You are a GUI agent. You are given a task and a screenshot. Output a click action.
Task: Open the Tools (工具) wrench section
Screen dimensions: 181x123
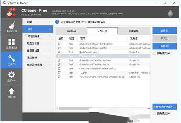point(11,60)
